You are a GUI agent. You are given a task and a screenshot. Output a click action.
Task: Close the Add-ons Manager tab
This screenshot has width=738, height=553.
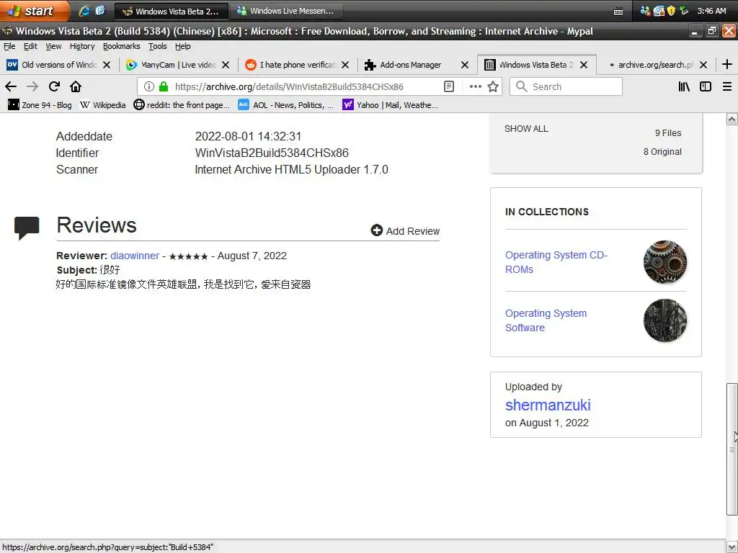[465, 65]
